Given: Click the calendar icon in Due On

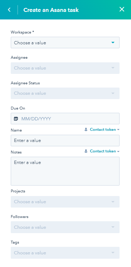Looking at the screenshot, I should (16, 119).
